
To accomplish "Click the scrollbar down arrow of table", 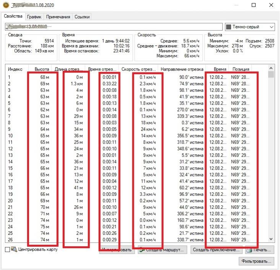I will pos(271,239).
